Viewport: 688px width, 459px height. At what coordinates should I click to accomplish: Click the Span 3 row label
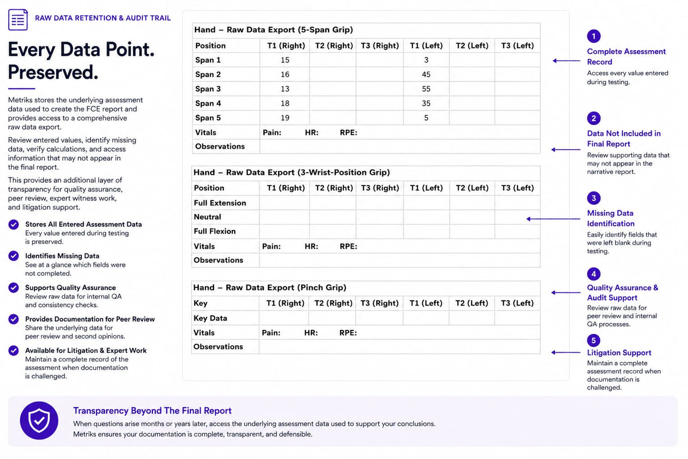tap(208, 89)
